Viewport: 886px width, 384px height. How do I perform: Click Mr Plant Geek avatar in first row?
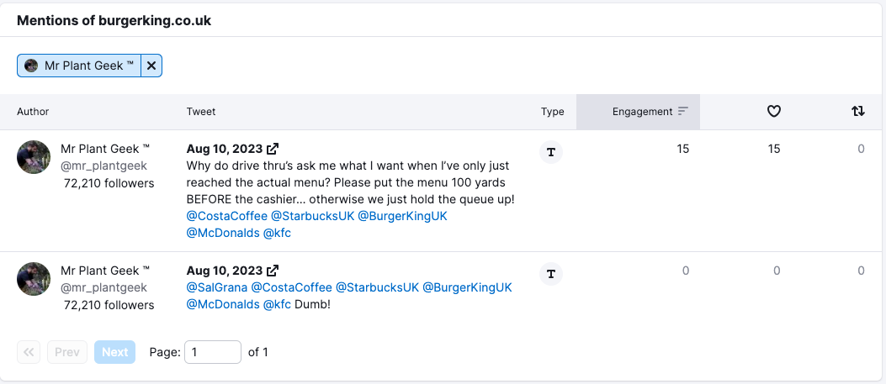(34, 157)
